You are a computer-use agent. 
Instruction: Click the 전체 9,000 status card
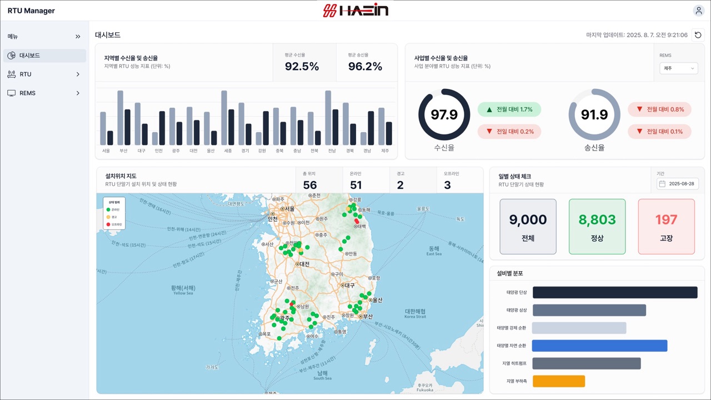(528, 227)
